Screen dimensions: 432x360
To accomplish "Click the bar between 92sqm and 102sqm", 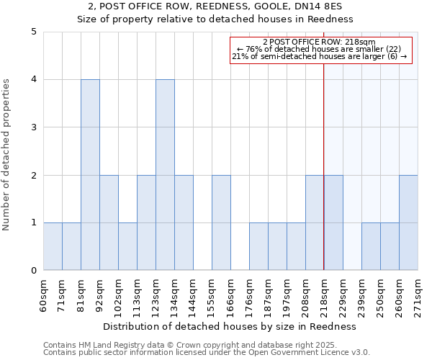I will click(x=109, y=222).
